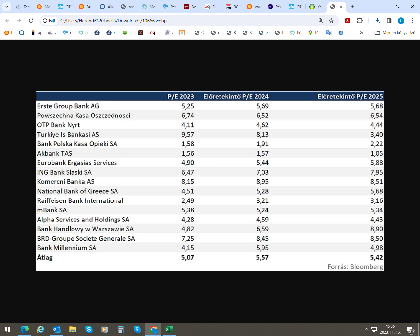Image resolution: width=420 pixels, height=336 pixels.
Task: Switch to the 'Kép' tab
Action: coord(316,7)
